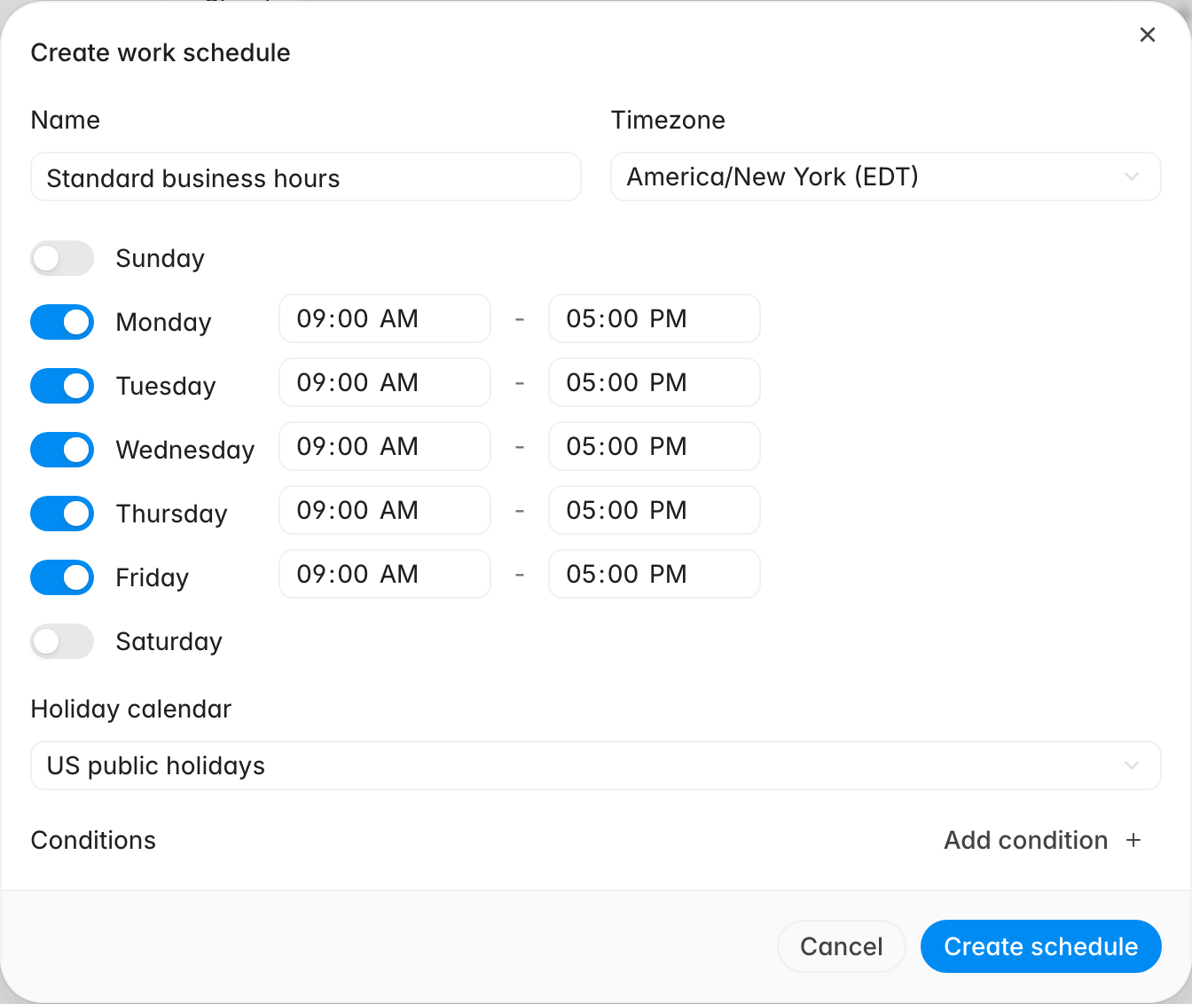The width and height of the screenshot is (1192, 1004).
Task: Click the Conditions label
Action: [93, 840]
